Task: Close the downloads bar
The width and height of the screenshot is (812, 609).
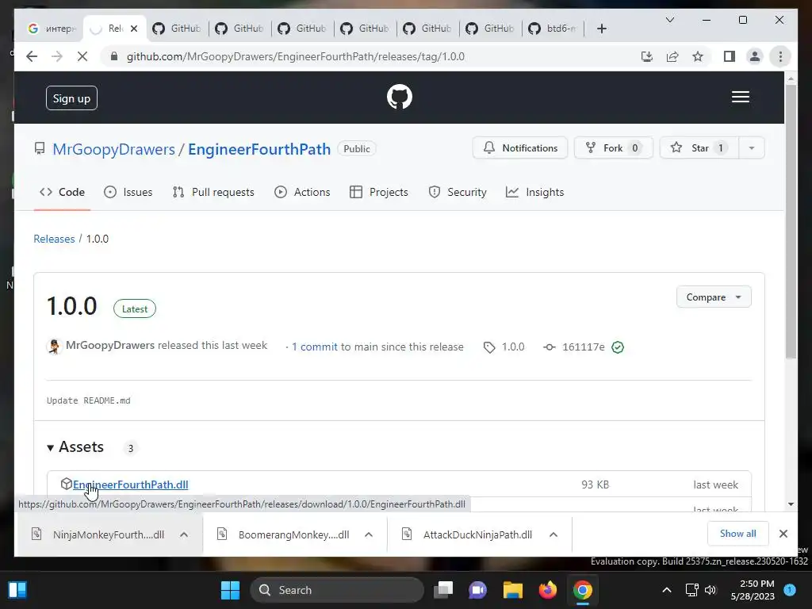Action: (783, 534)
